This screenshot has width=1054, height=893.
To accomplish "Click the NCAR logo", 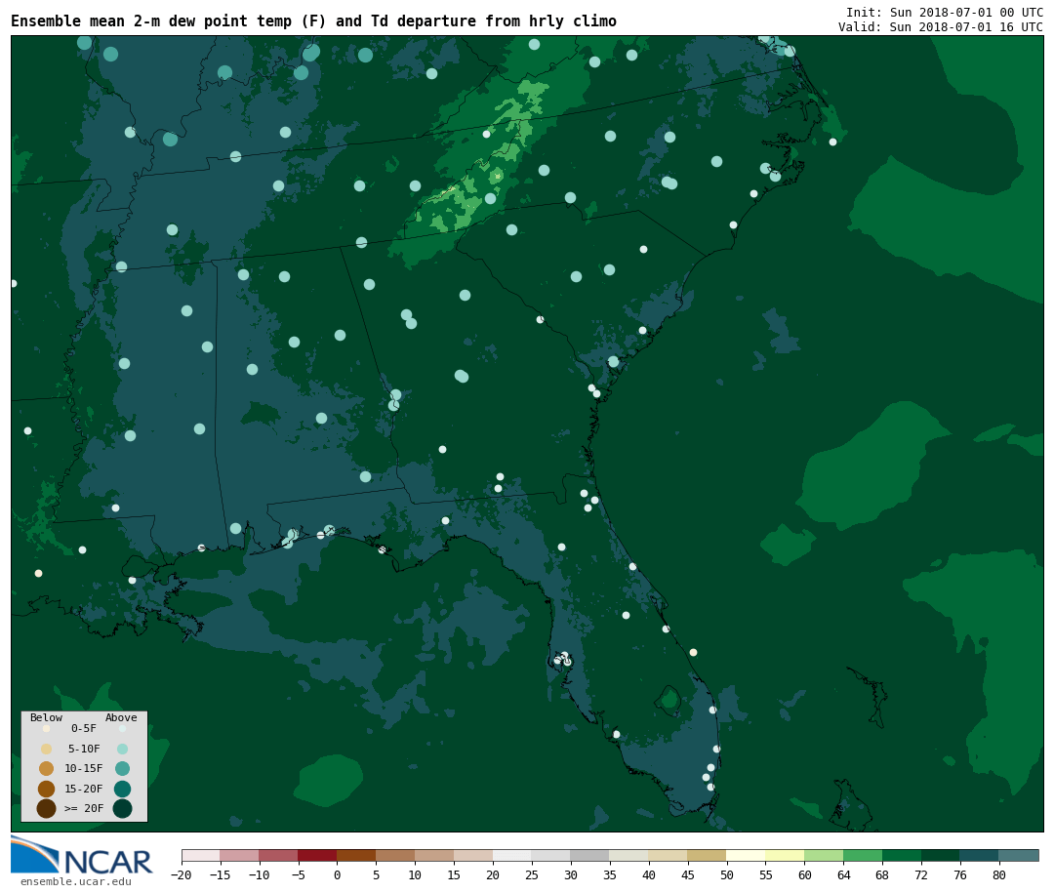I will click(82, 856).
